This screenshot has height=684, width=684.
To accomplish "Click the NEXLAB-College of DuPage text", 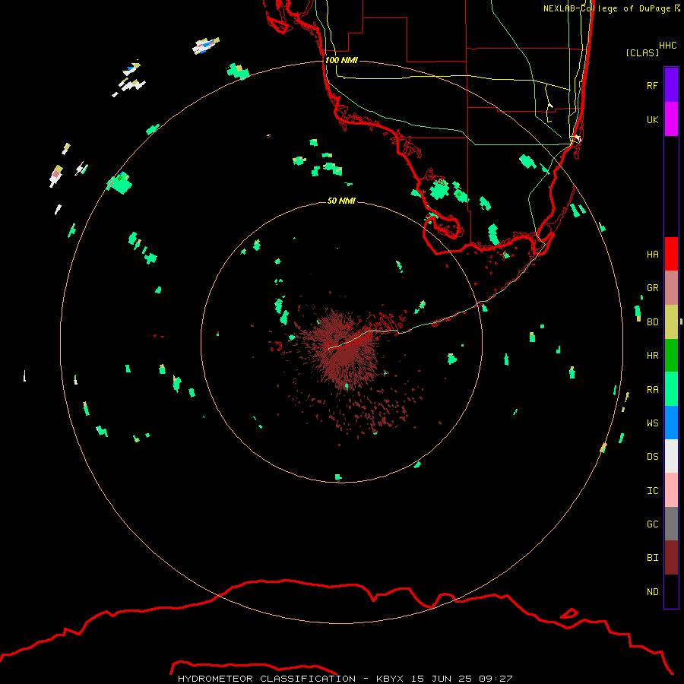I will click(606, 8).
